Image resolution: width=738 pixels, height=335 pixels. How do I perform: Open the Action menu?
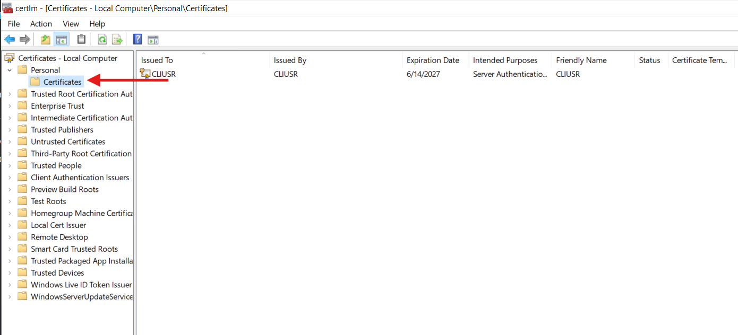tap(41, 24)
